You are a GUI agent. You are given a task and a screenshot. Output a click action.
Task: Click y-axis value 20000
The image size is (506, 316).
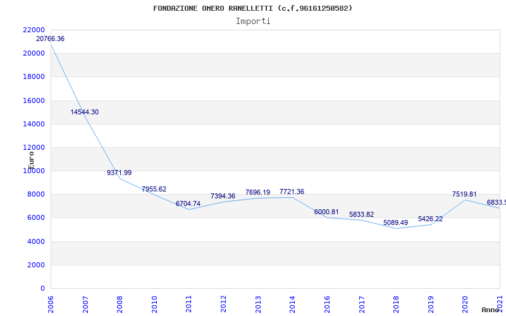coord(34,54)
